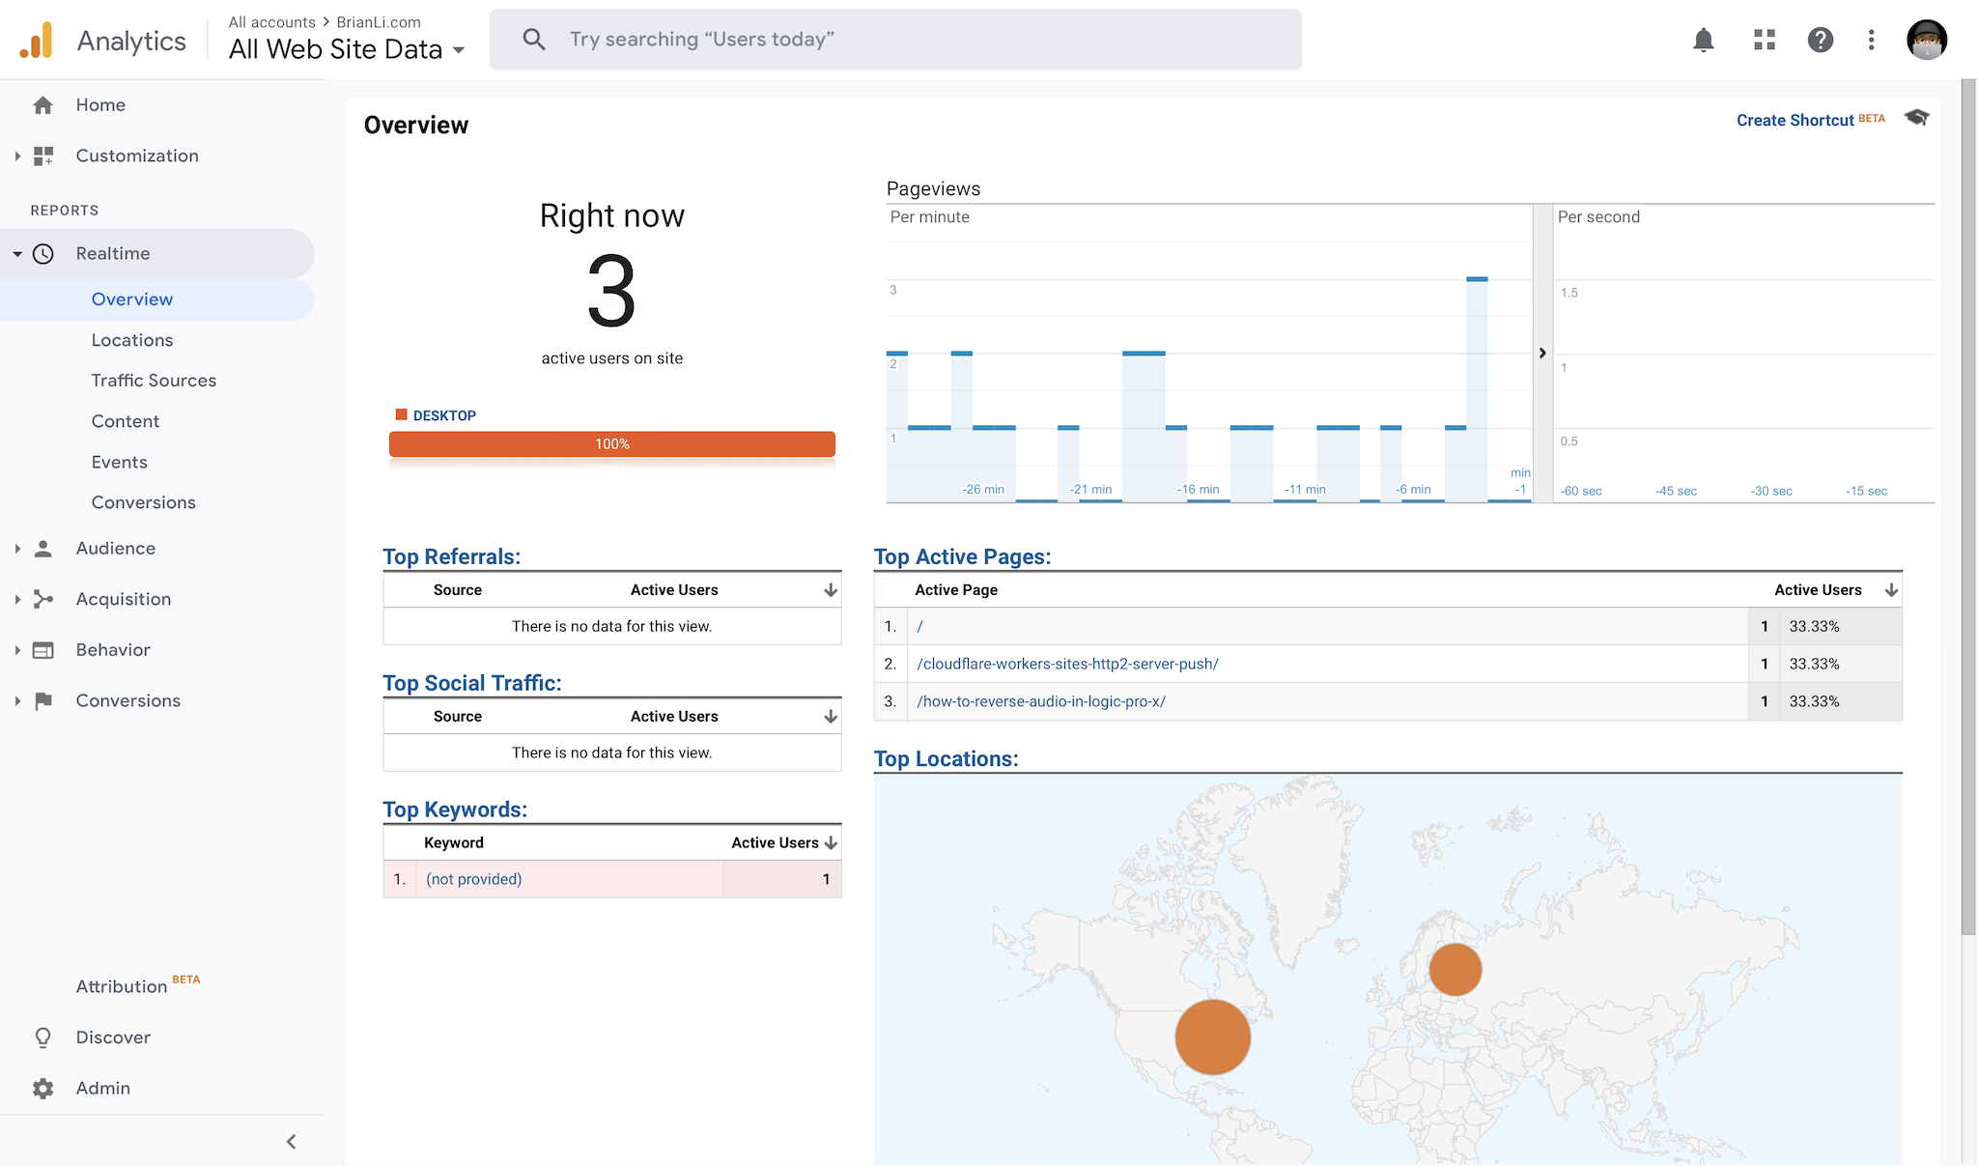Screen dimensions: 1978x1166
Task: Click the Home icon in sidebar
Action: [43, 104]
